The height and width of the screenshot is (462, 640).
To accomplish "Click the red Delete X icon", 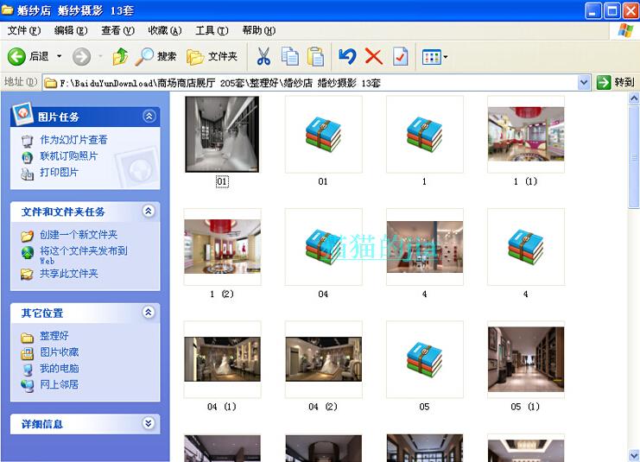I will click(x=373, y=57).
